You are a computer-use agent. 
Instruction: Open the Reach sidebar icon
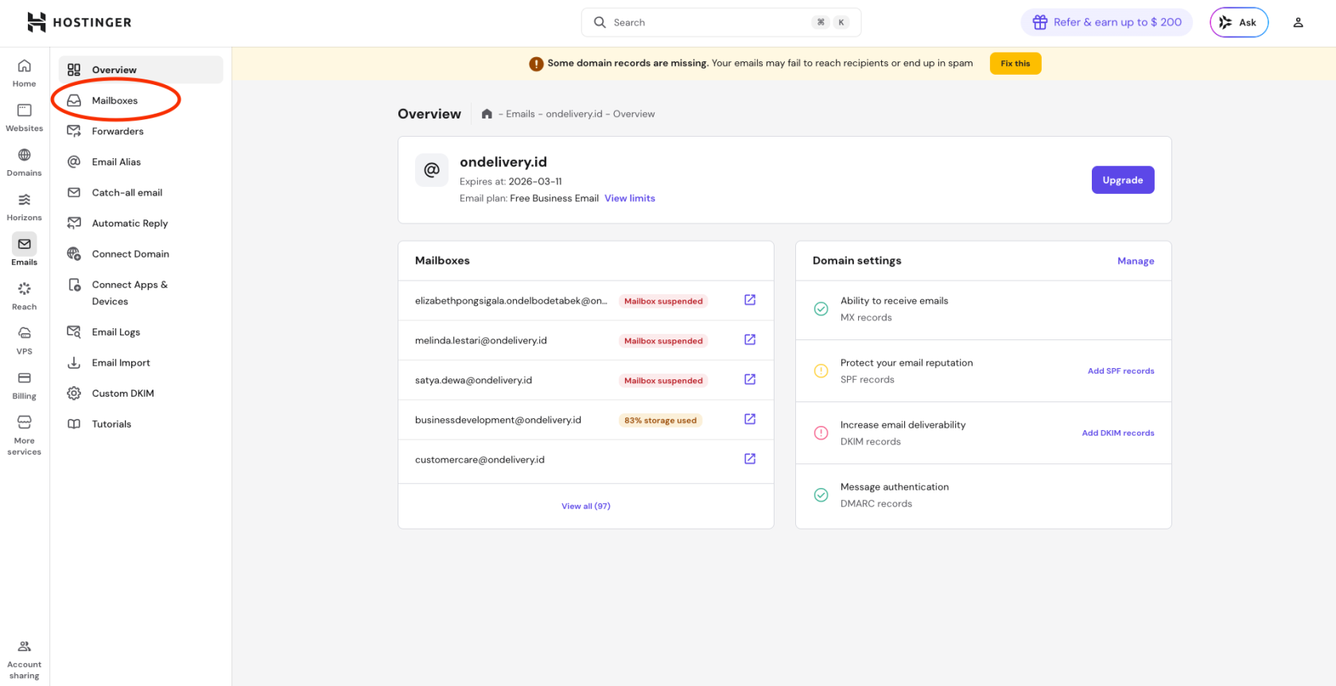[x=25, y=289]
